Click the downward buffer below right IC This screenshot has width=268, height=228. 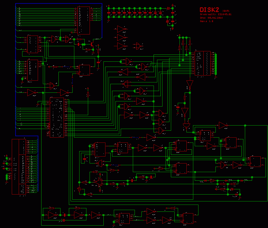tap(190, 85)
